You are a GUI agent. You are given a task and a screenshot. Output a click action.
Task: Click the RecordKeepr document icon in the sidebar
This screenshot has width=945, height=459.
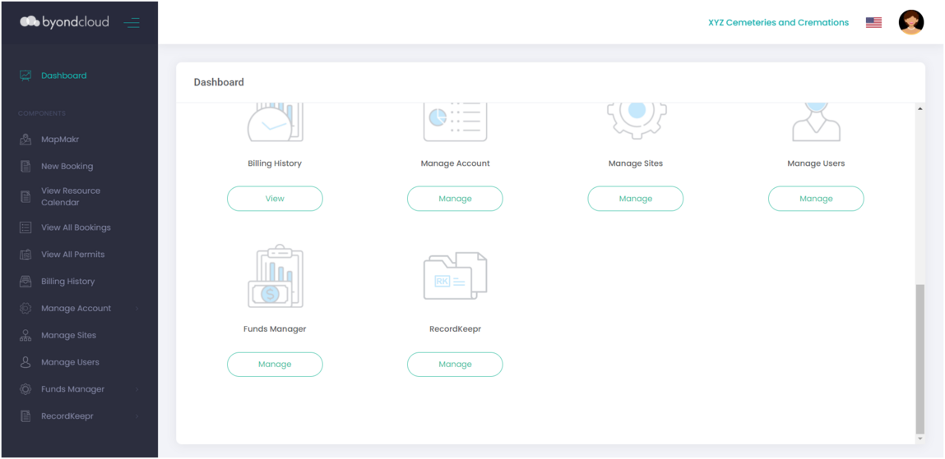coord(25,416)
